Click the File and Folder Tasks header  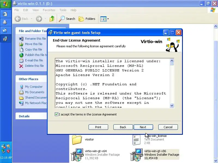coord(31,31)
